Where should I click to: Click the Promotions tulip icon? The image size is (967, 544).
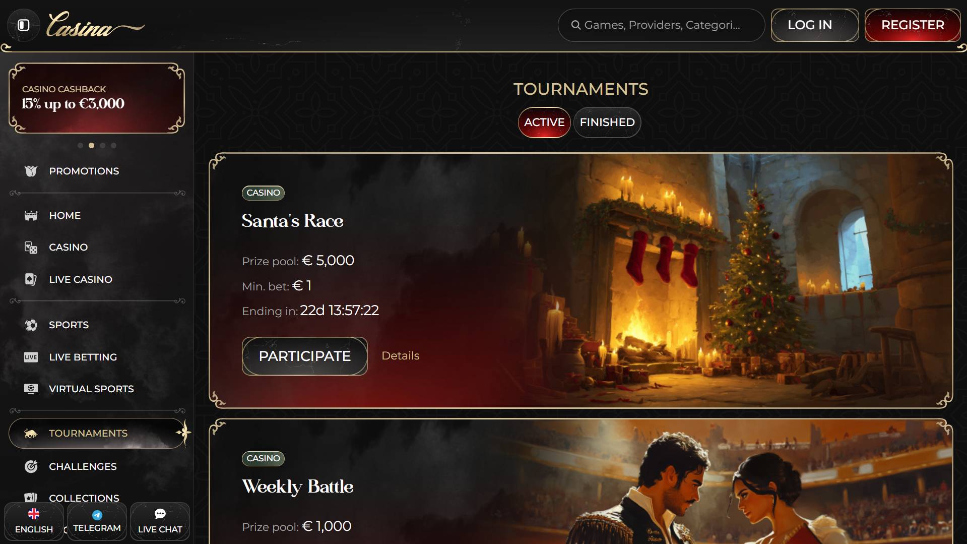click(x=31, y=171)
